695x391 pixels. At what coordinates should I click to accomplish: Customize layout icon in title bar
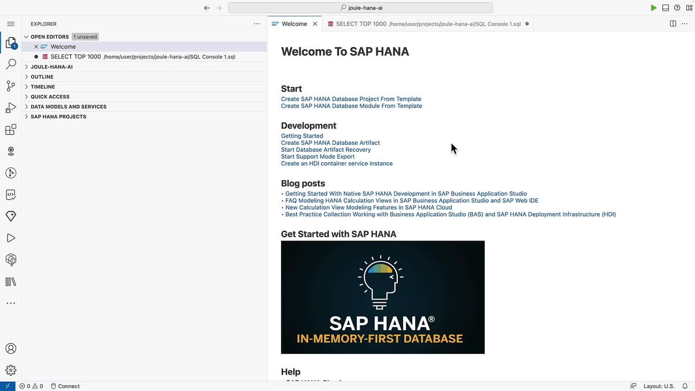(x=689, y=8)
